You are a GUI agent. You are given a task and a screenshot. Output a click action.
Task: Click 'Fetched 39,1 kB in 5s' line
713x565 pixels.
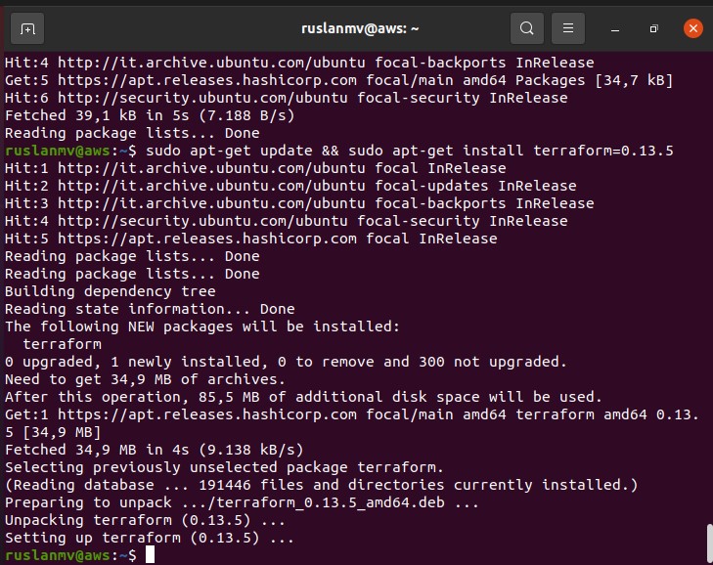point(150,115)
